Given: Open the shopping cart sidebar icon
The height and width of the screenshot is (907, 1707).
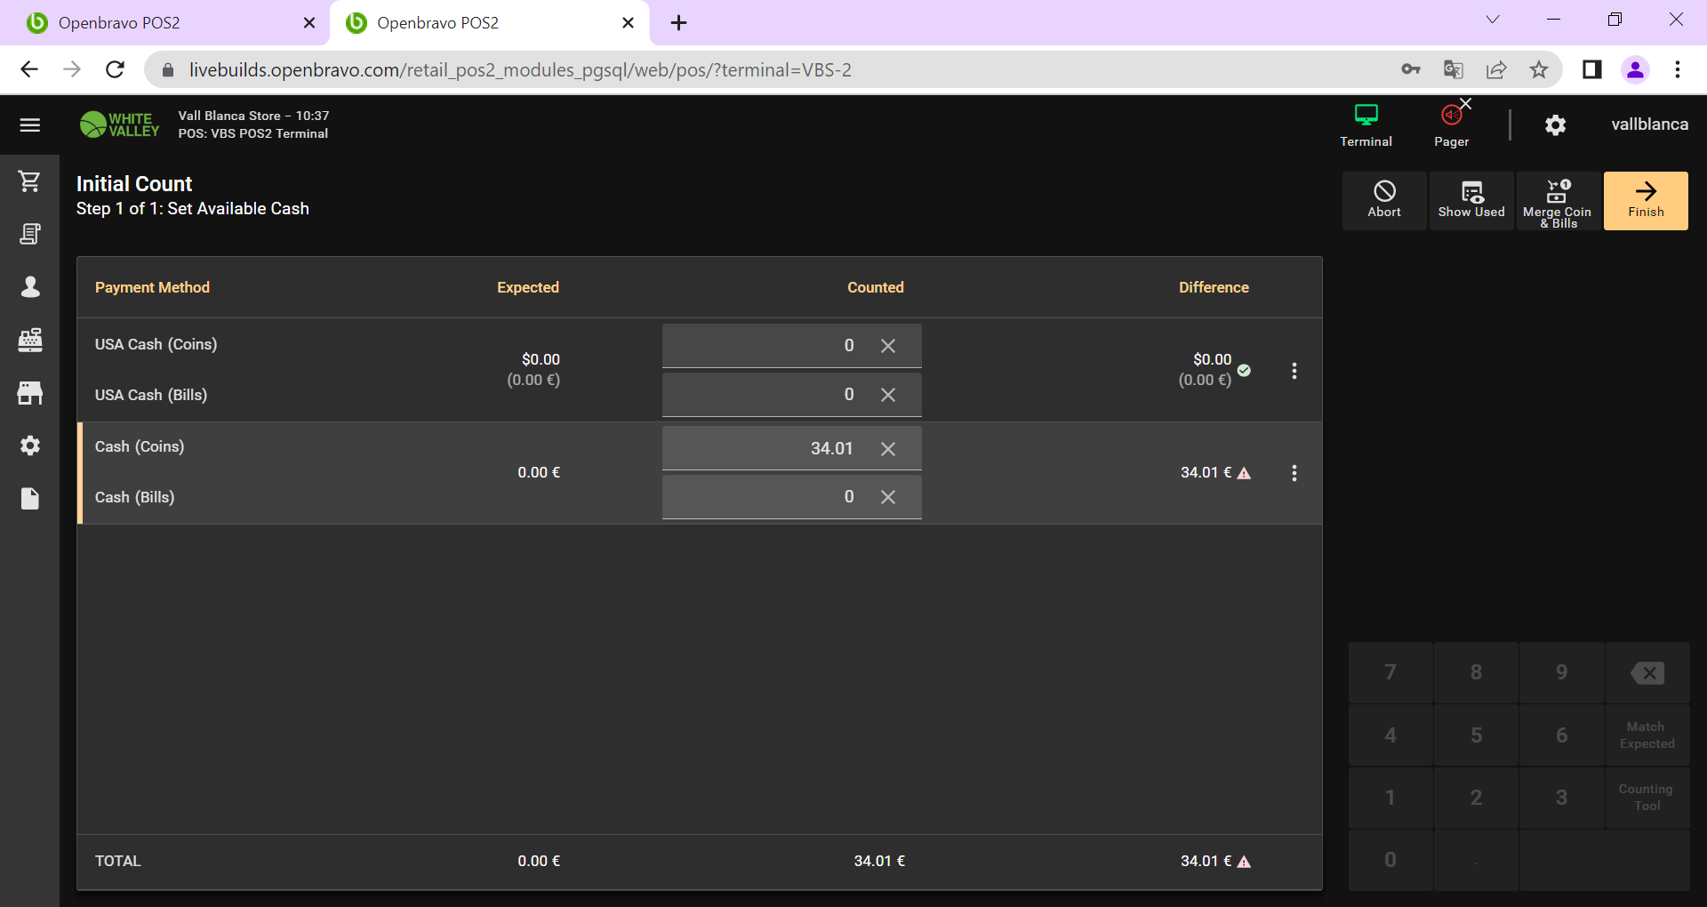Looking at the screenshot, I should tap(30, 181).
